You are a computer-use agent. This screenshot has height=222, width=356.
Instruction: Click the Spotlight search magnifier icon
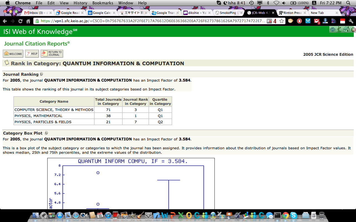click(348, 3)
